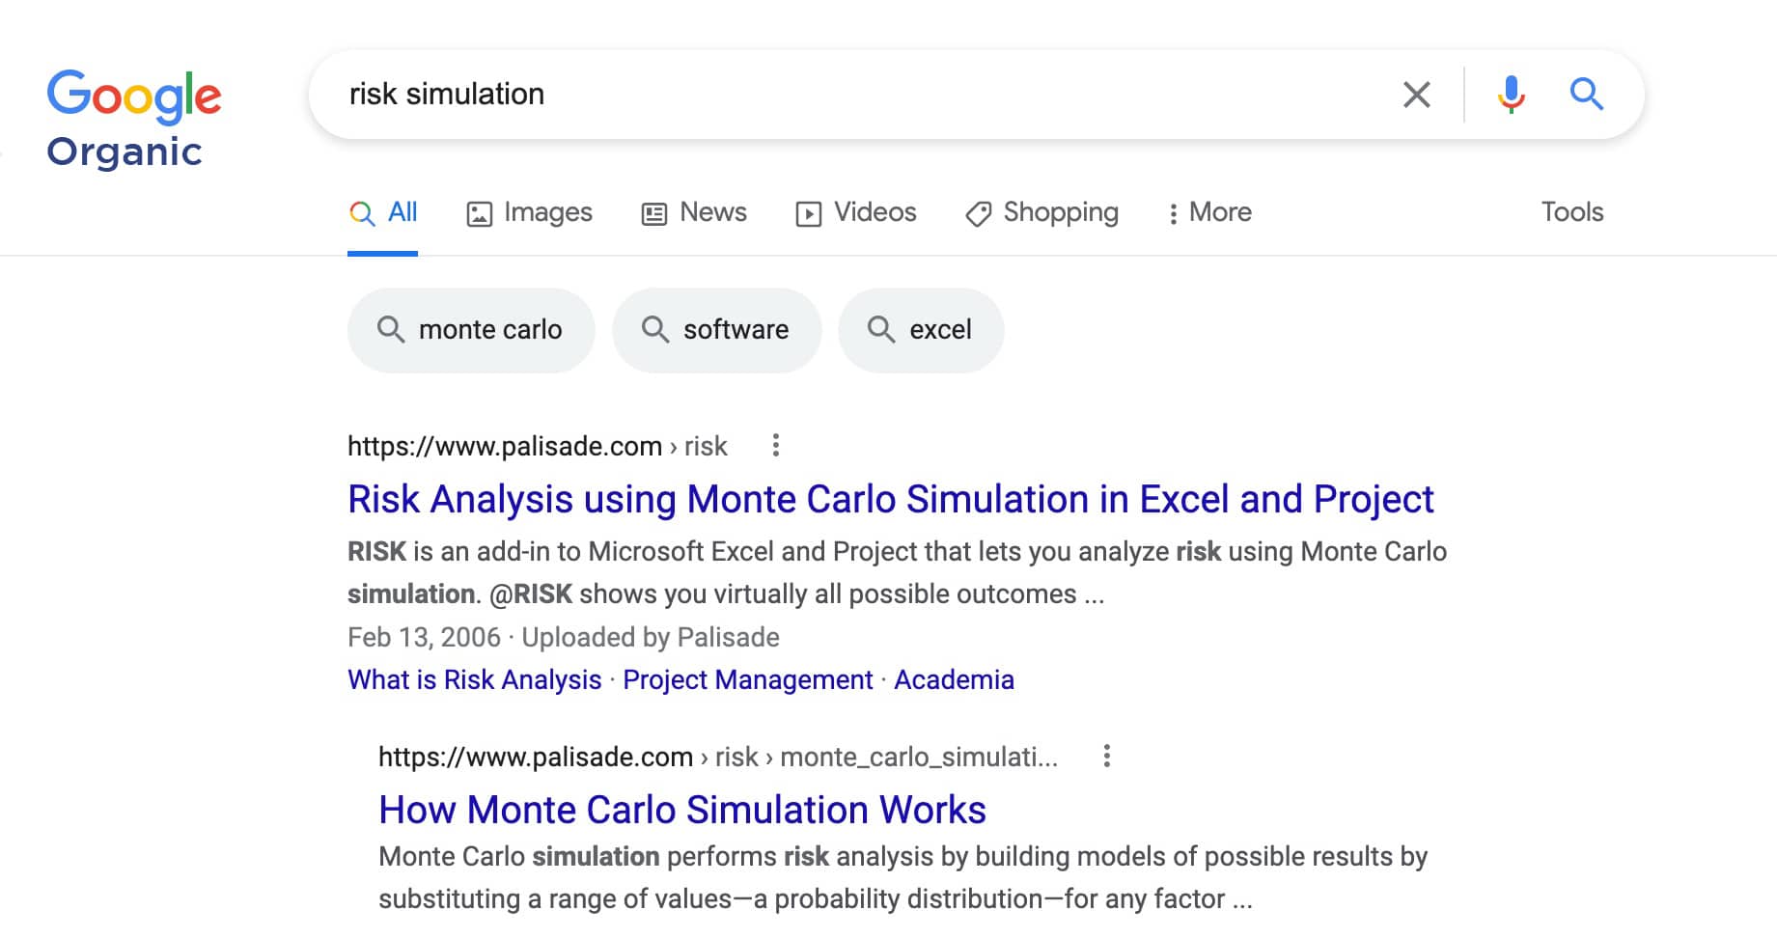The height and width of the screenshot is (938, 1777).
Task: Click the What is Risk Analysis sitelink
Action: 474,679
